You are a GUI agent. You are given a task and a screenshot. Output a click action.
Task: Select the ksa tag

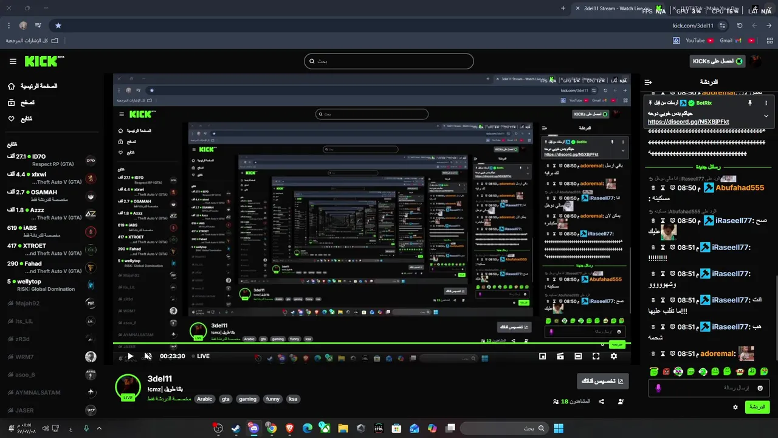[x=293, y=399]
